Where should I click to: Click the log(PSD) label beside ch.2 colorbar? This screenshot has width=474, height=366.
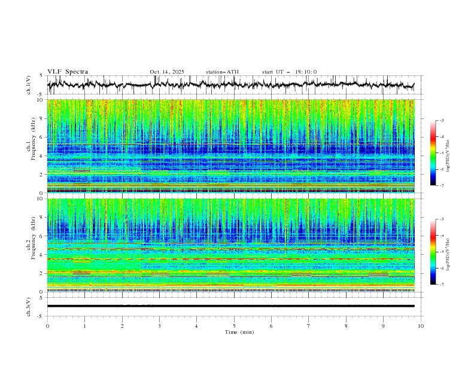coord(448,255)
